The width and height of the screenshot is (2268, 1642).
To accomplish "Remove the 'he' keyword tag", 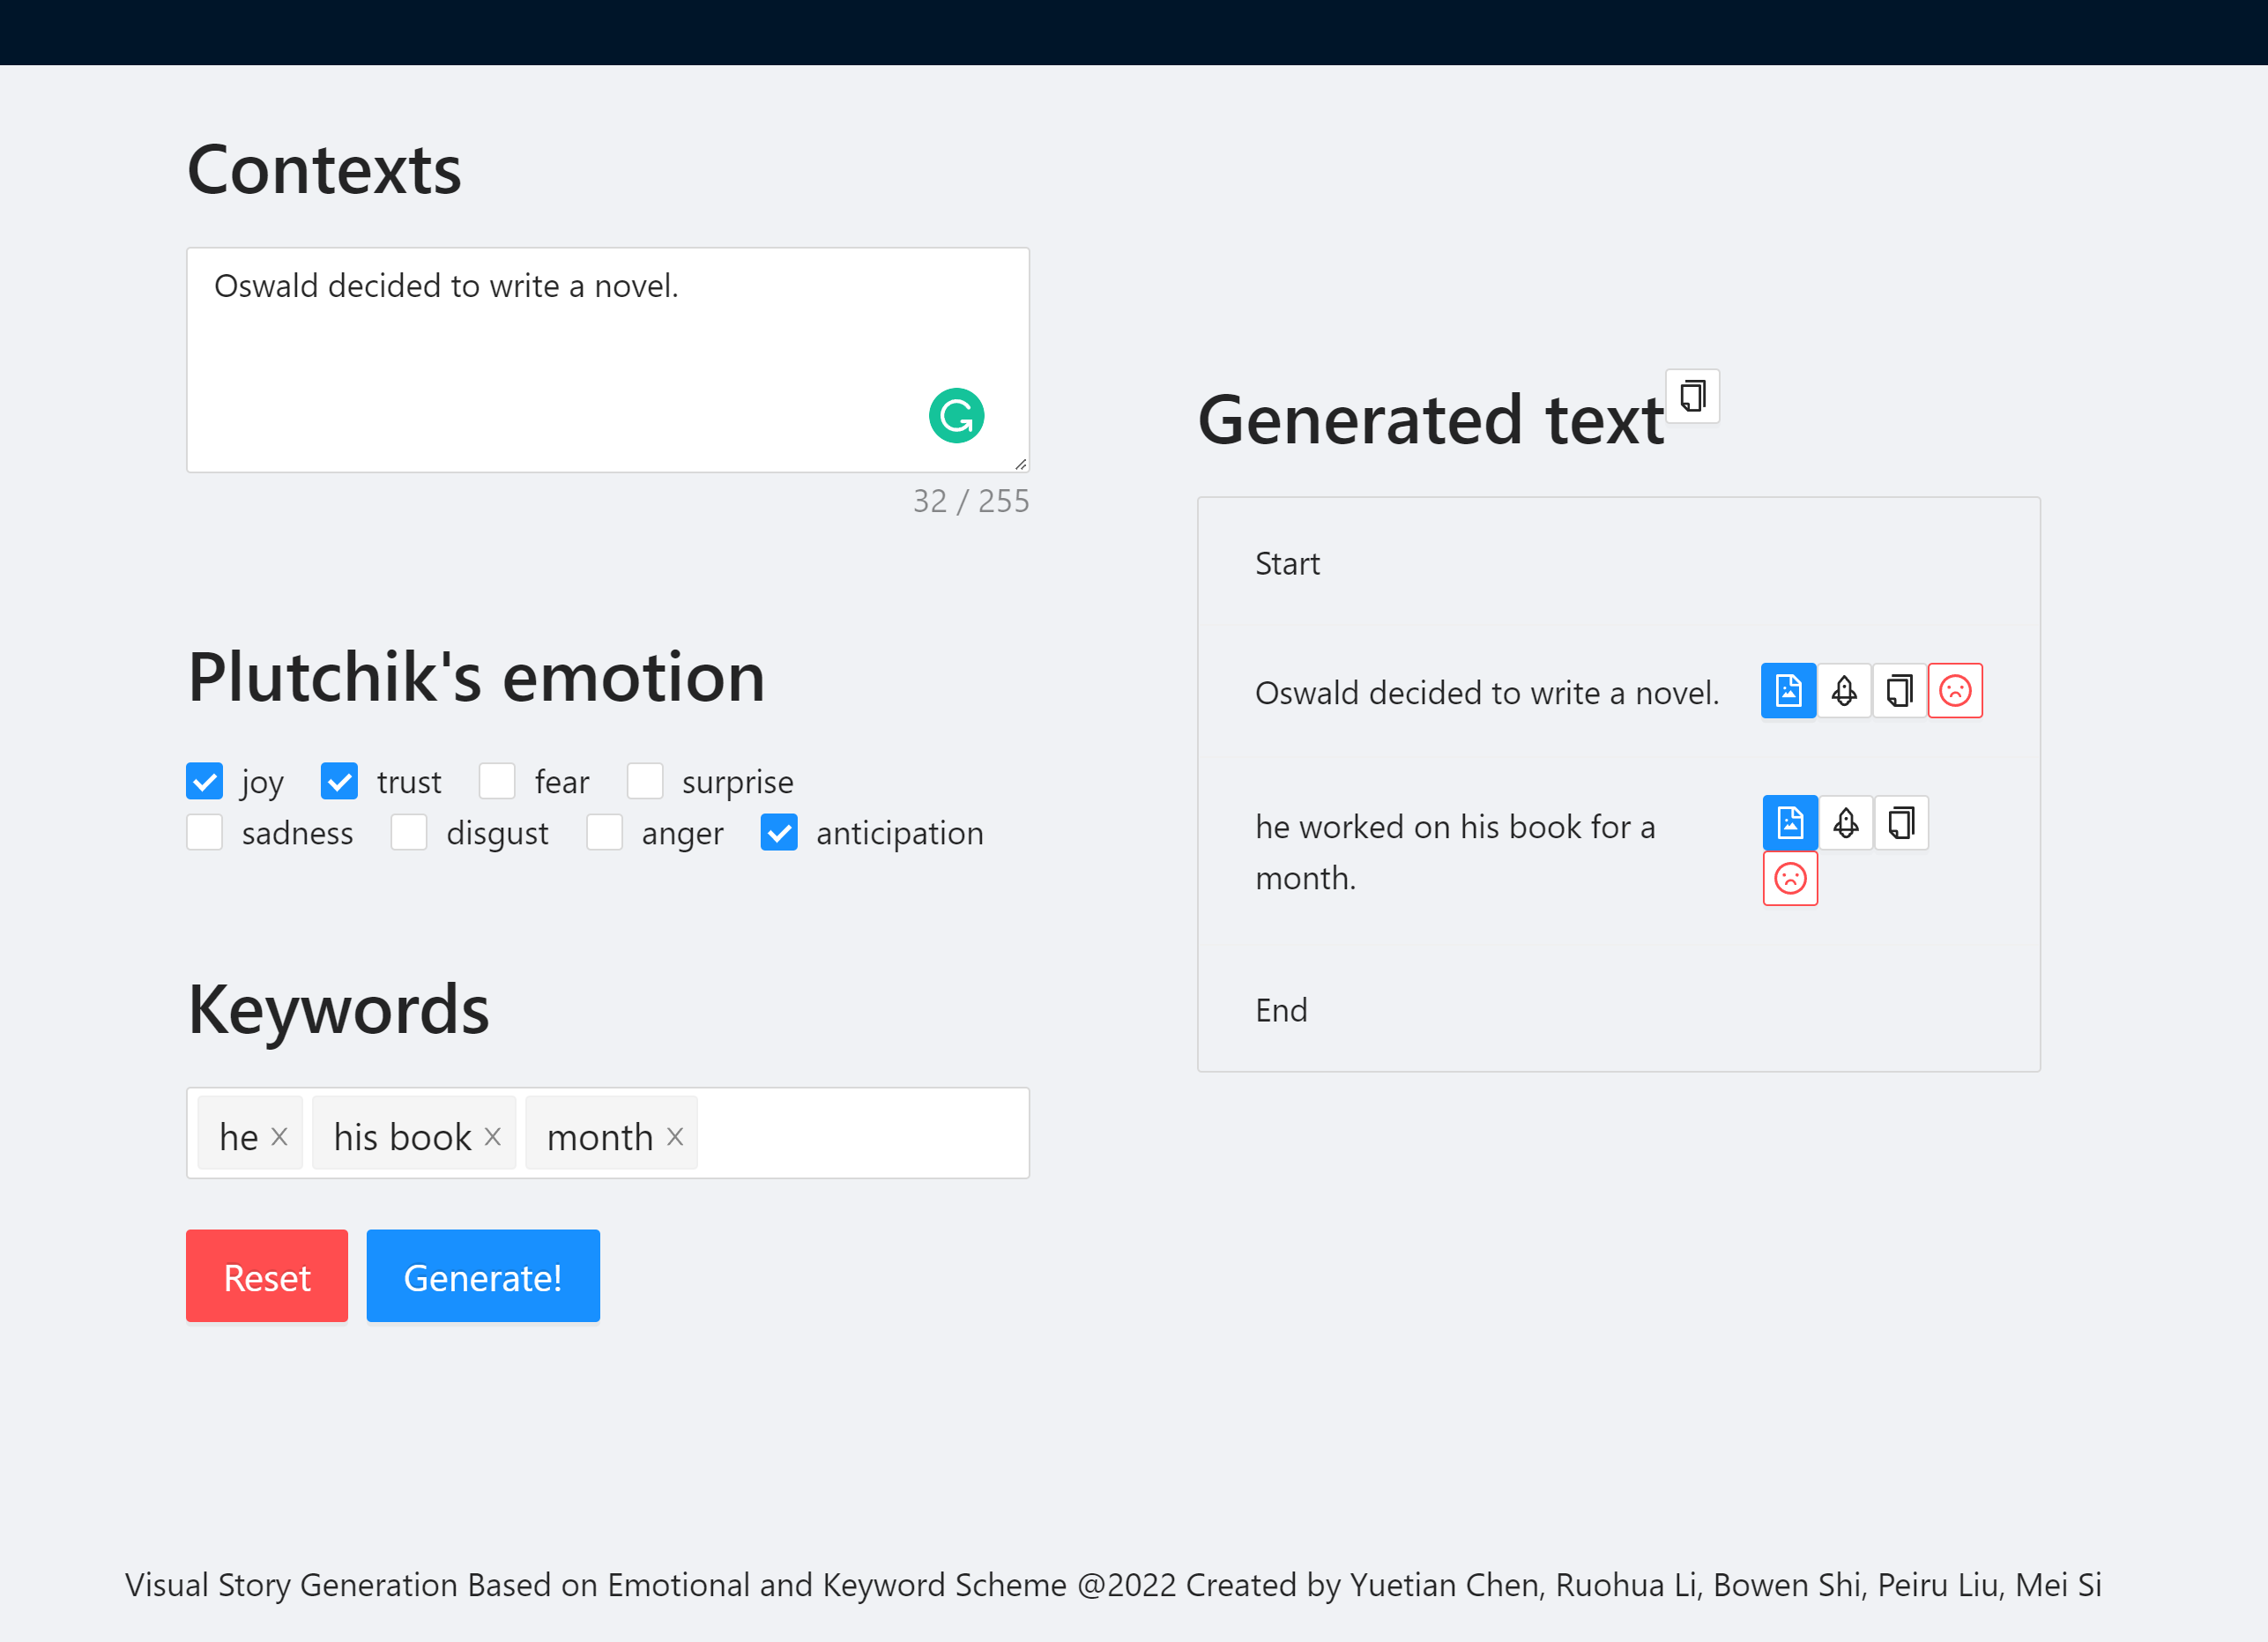I will [280, 1137].
